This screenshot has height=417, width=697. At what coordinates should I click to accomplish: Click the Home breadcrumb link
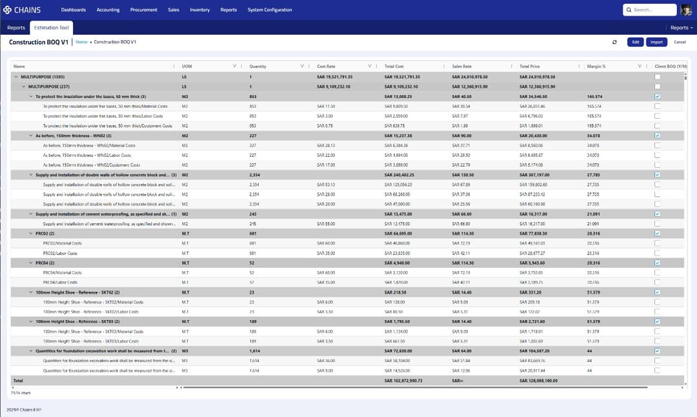[81, 42]
